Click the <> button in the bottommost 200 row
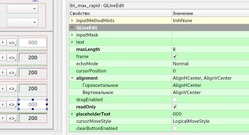 coord(12,118)
